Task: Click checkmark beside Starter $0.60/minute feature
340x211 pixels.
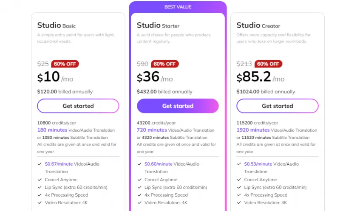Action: point(139,164)
